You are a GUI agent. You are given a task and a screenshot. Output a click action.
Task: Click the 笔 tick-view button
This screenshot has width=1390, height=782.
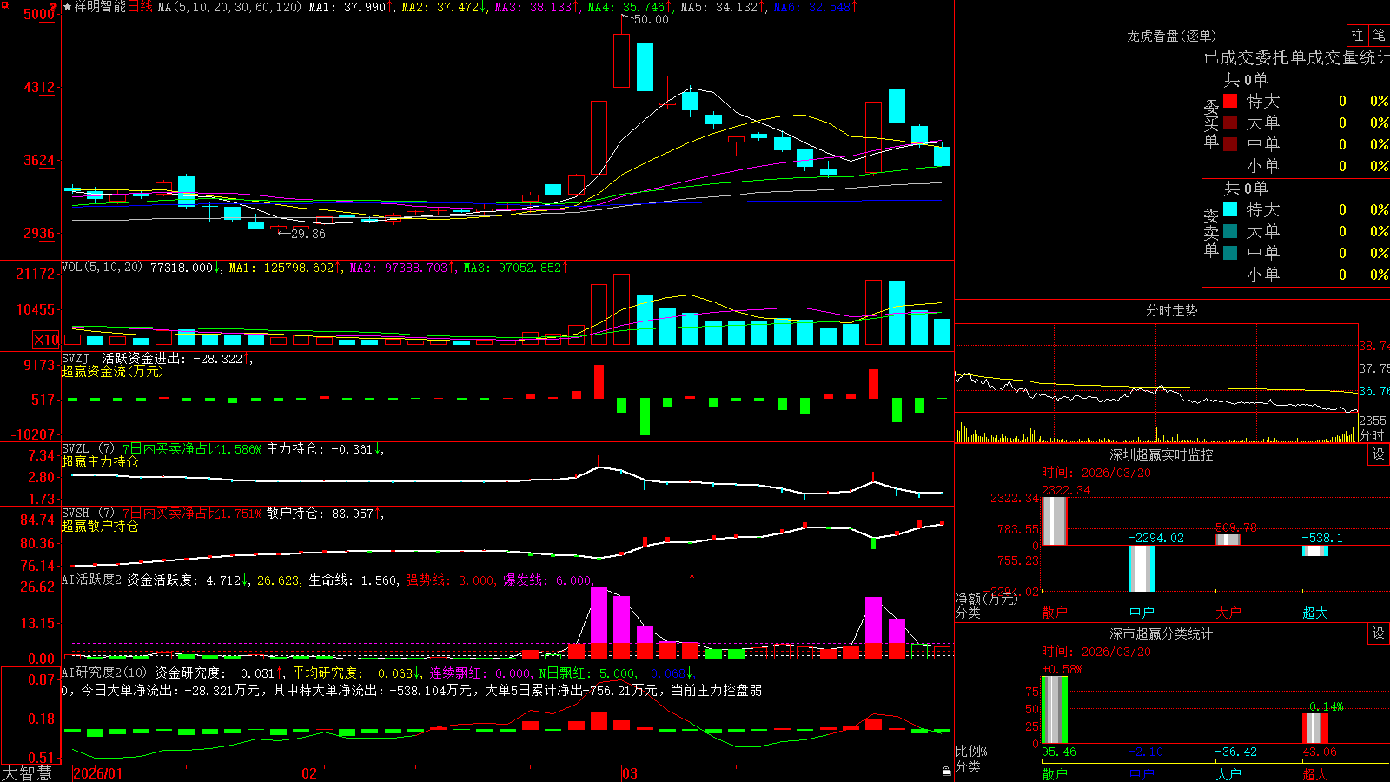pyautogui.click(x=1380, y=35)
